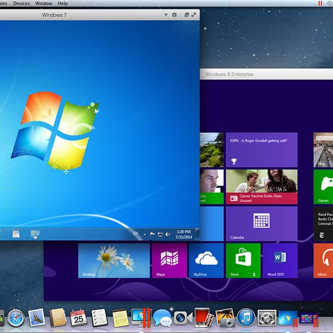This screenshot has width=333, height=333.
Task: Launch iPhoto from the Dock
Action: (225, 318)
